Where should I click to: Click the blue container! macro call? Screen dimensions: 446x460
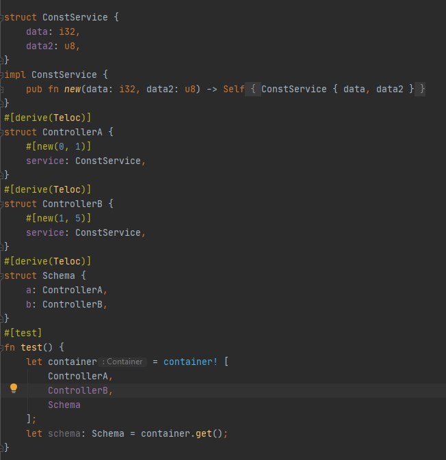[190, 362]
